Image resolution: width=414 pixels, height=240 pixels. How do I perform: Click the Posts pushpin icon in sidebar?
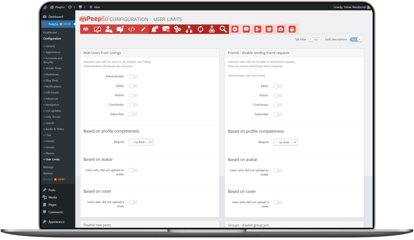pos(44,190)
